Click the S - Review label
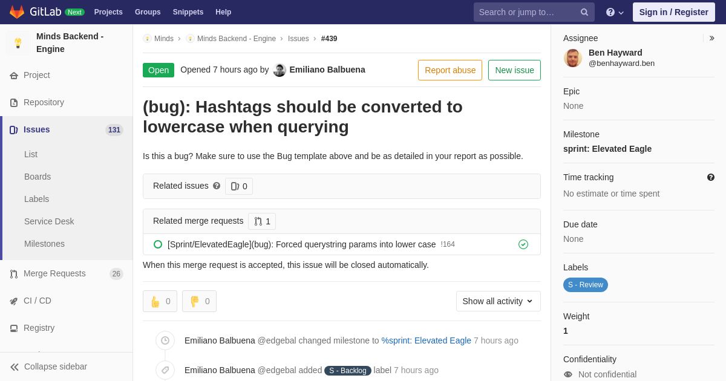The width and height of the screenshot is (726, 381). 586,285
